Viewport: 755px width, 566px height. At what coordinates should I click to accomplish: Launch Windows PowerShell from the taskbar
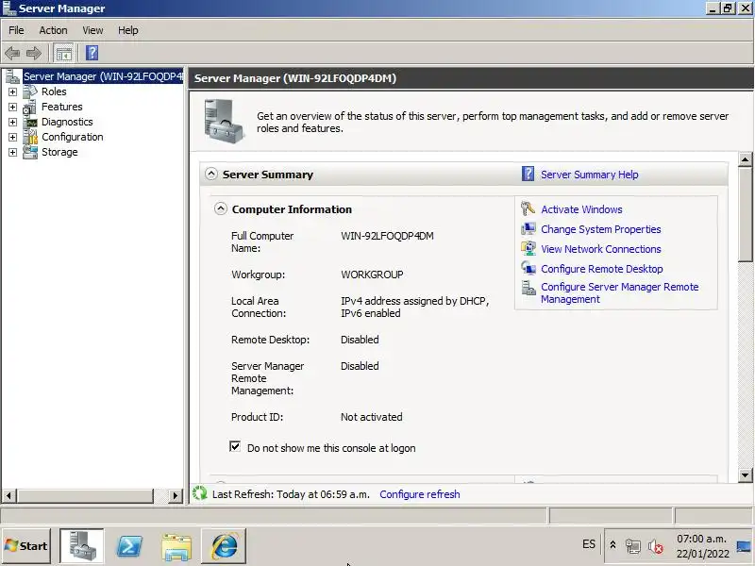(129, 546)
